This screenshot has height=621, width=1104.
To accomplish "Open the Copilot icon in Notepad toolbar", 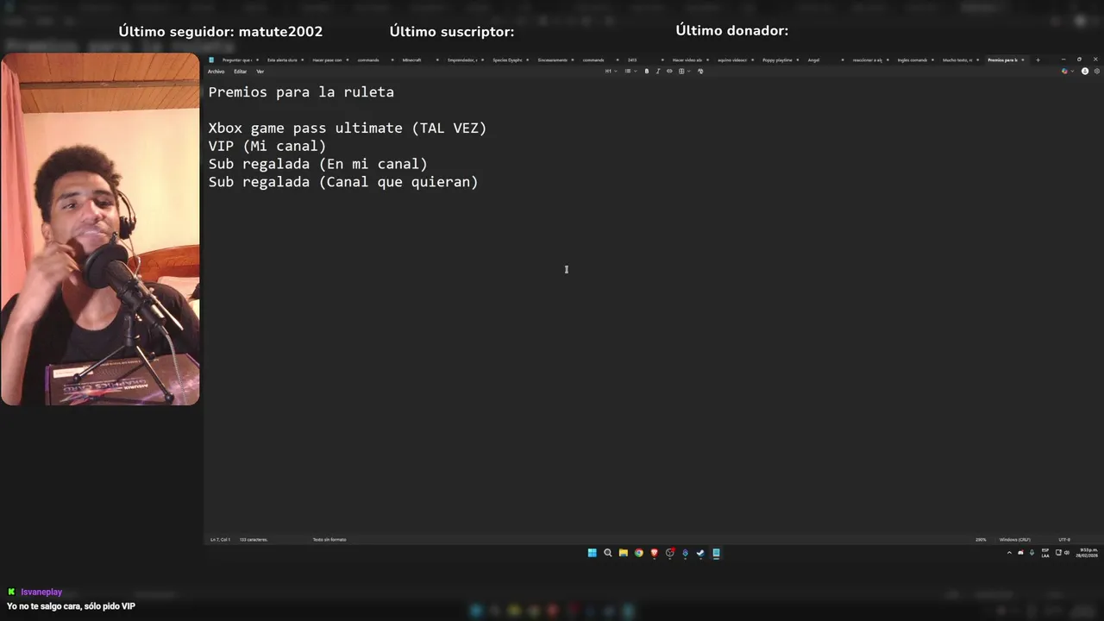I will pos(1064,72).
